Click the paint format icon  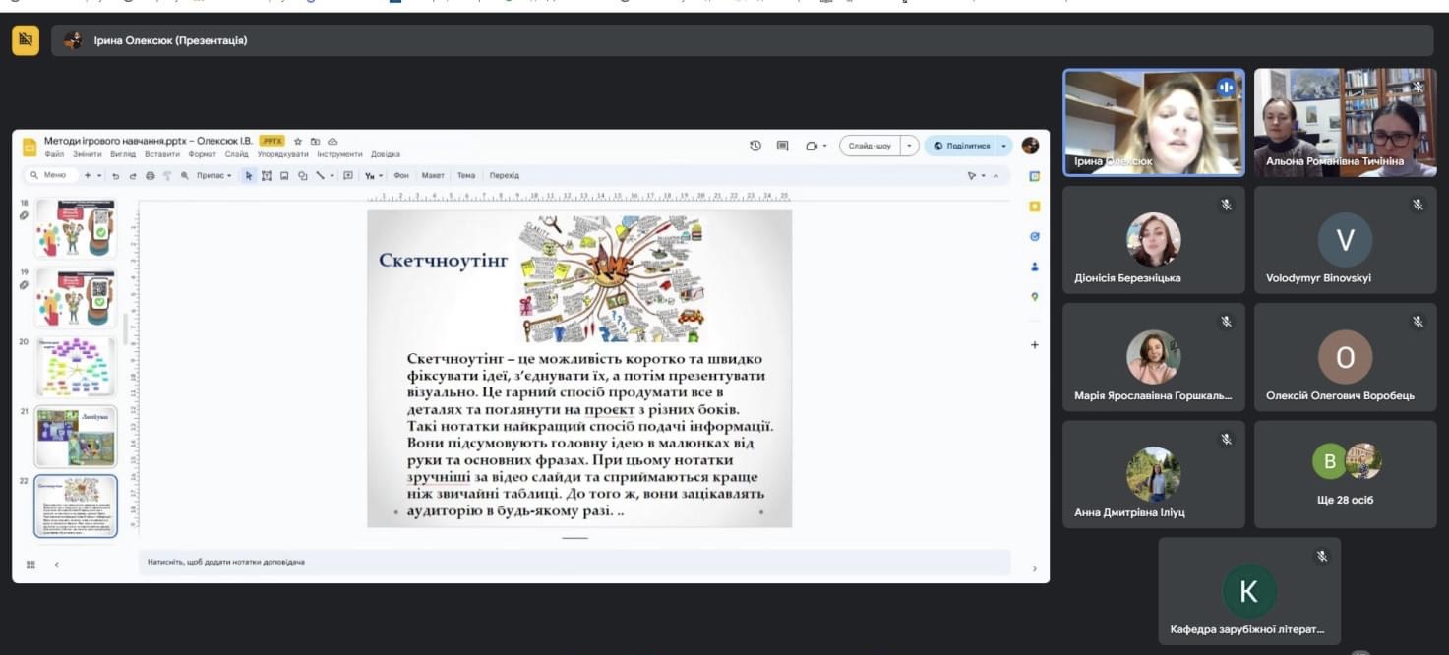167,176
